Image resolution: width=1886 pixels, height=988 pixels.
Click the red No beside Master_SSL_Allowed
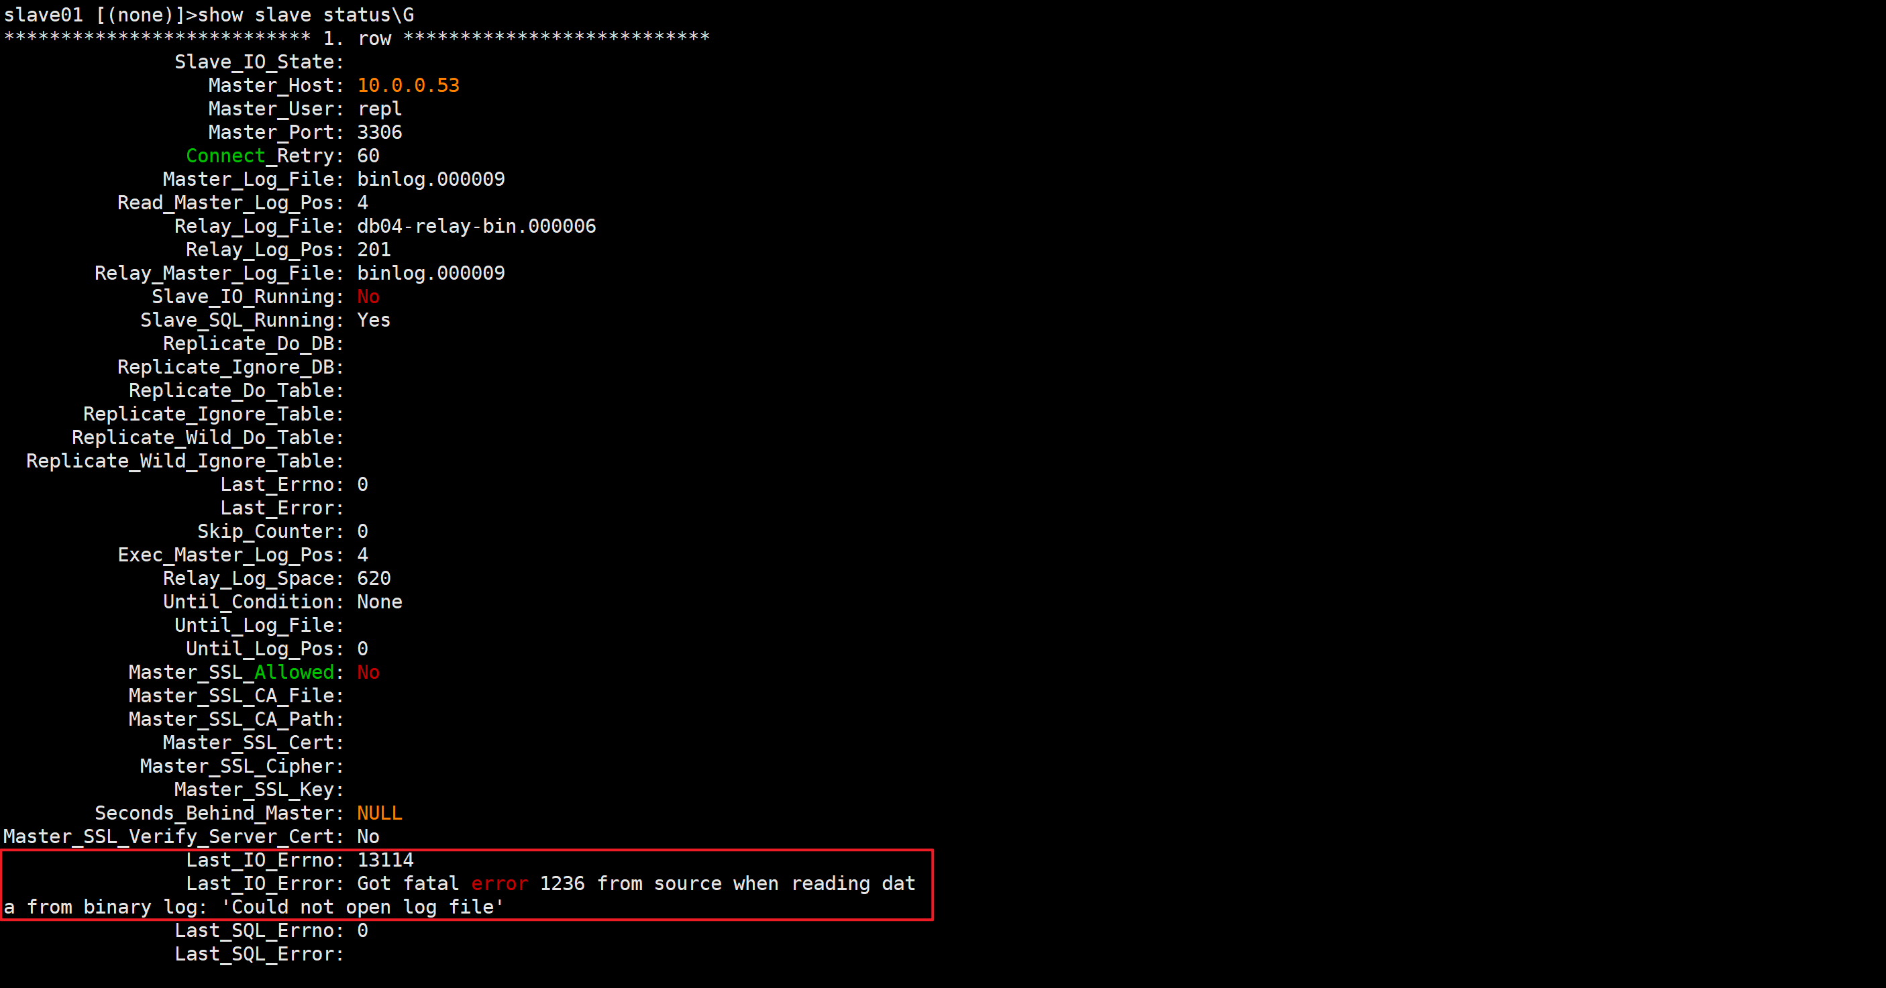(x=368, y=672)
